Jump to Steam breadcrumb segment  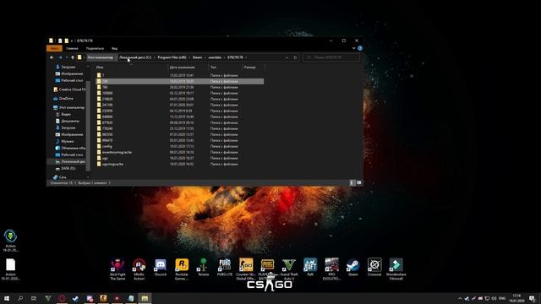197,57
